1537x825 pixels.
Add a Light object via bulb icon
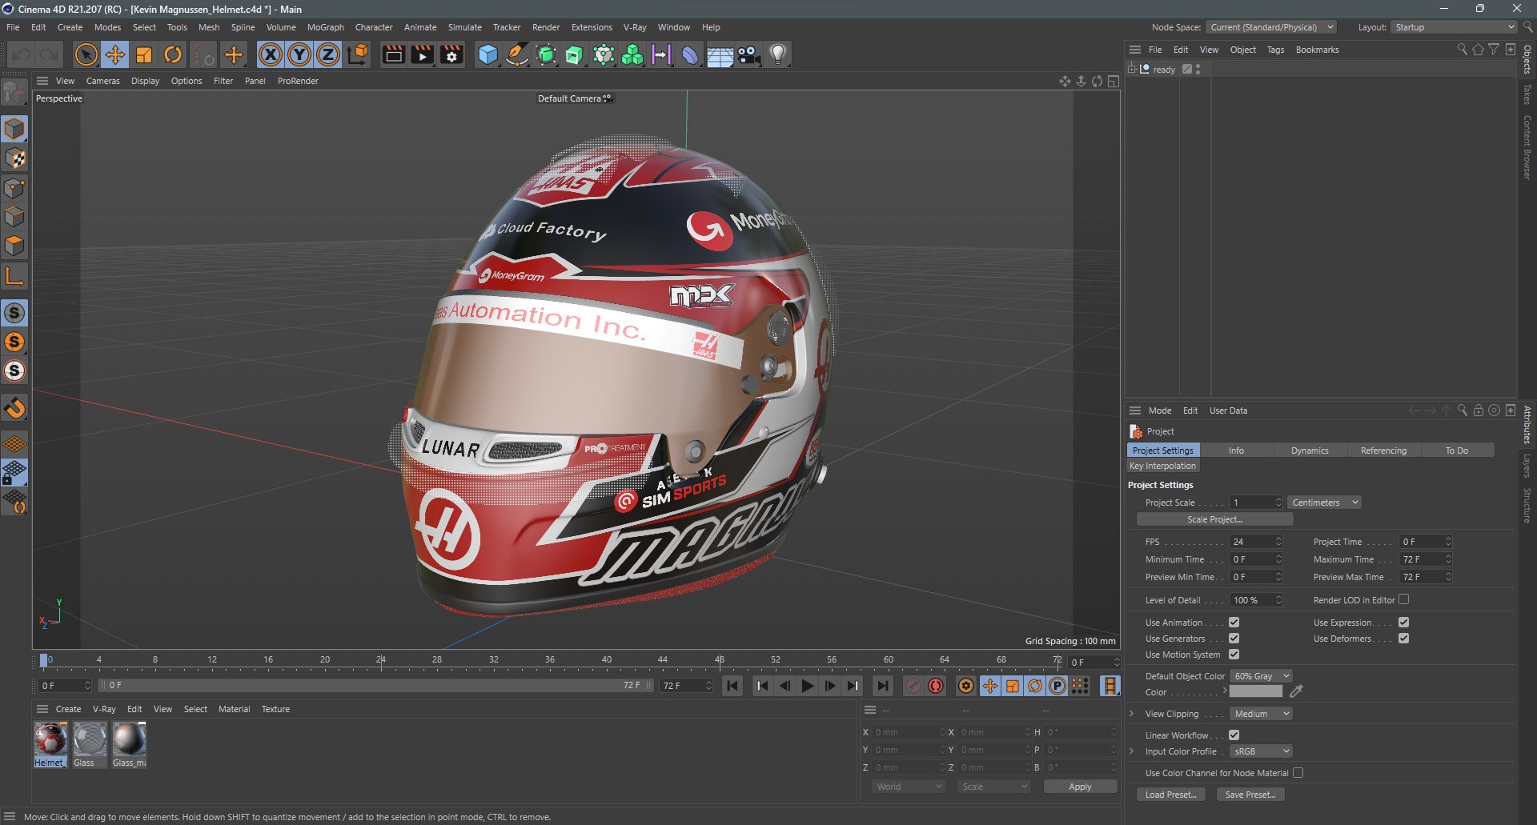point(777,54)
